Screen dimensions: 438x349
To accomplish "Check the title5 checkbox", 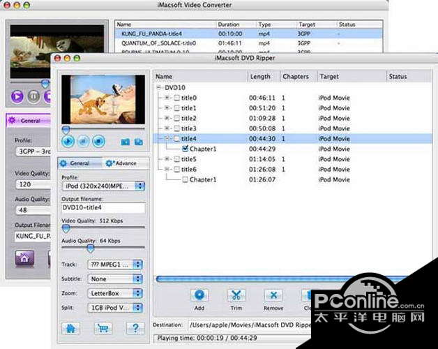I will point(177,159).
